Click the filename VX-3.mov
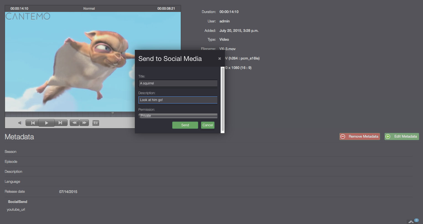The width and height of the screenshot is (423, 224). point(227,49)
